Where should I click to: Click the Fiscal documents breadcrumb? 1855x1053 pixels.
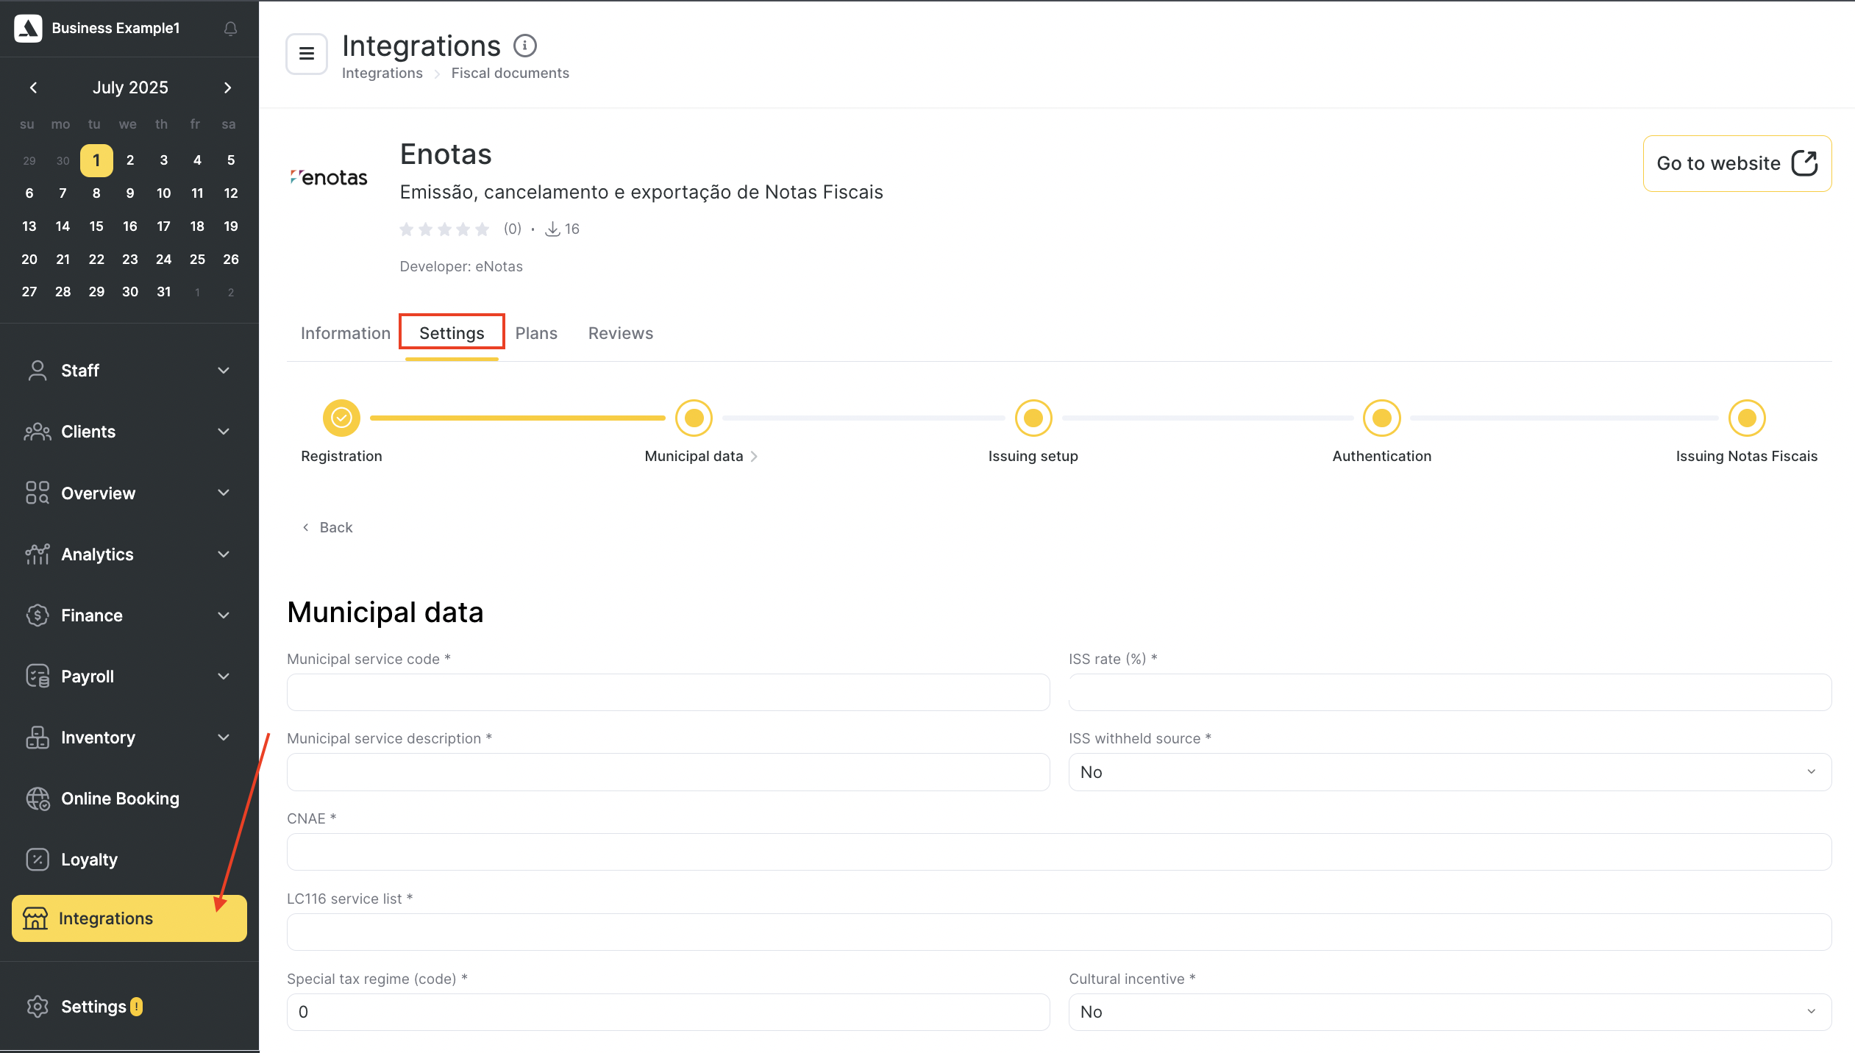(510, 73)
